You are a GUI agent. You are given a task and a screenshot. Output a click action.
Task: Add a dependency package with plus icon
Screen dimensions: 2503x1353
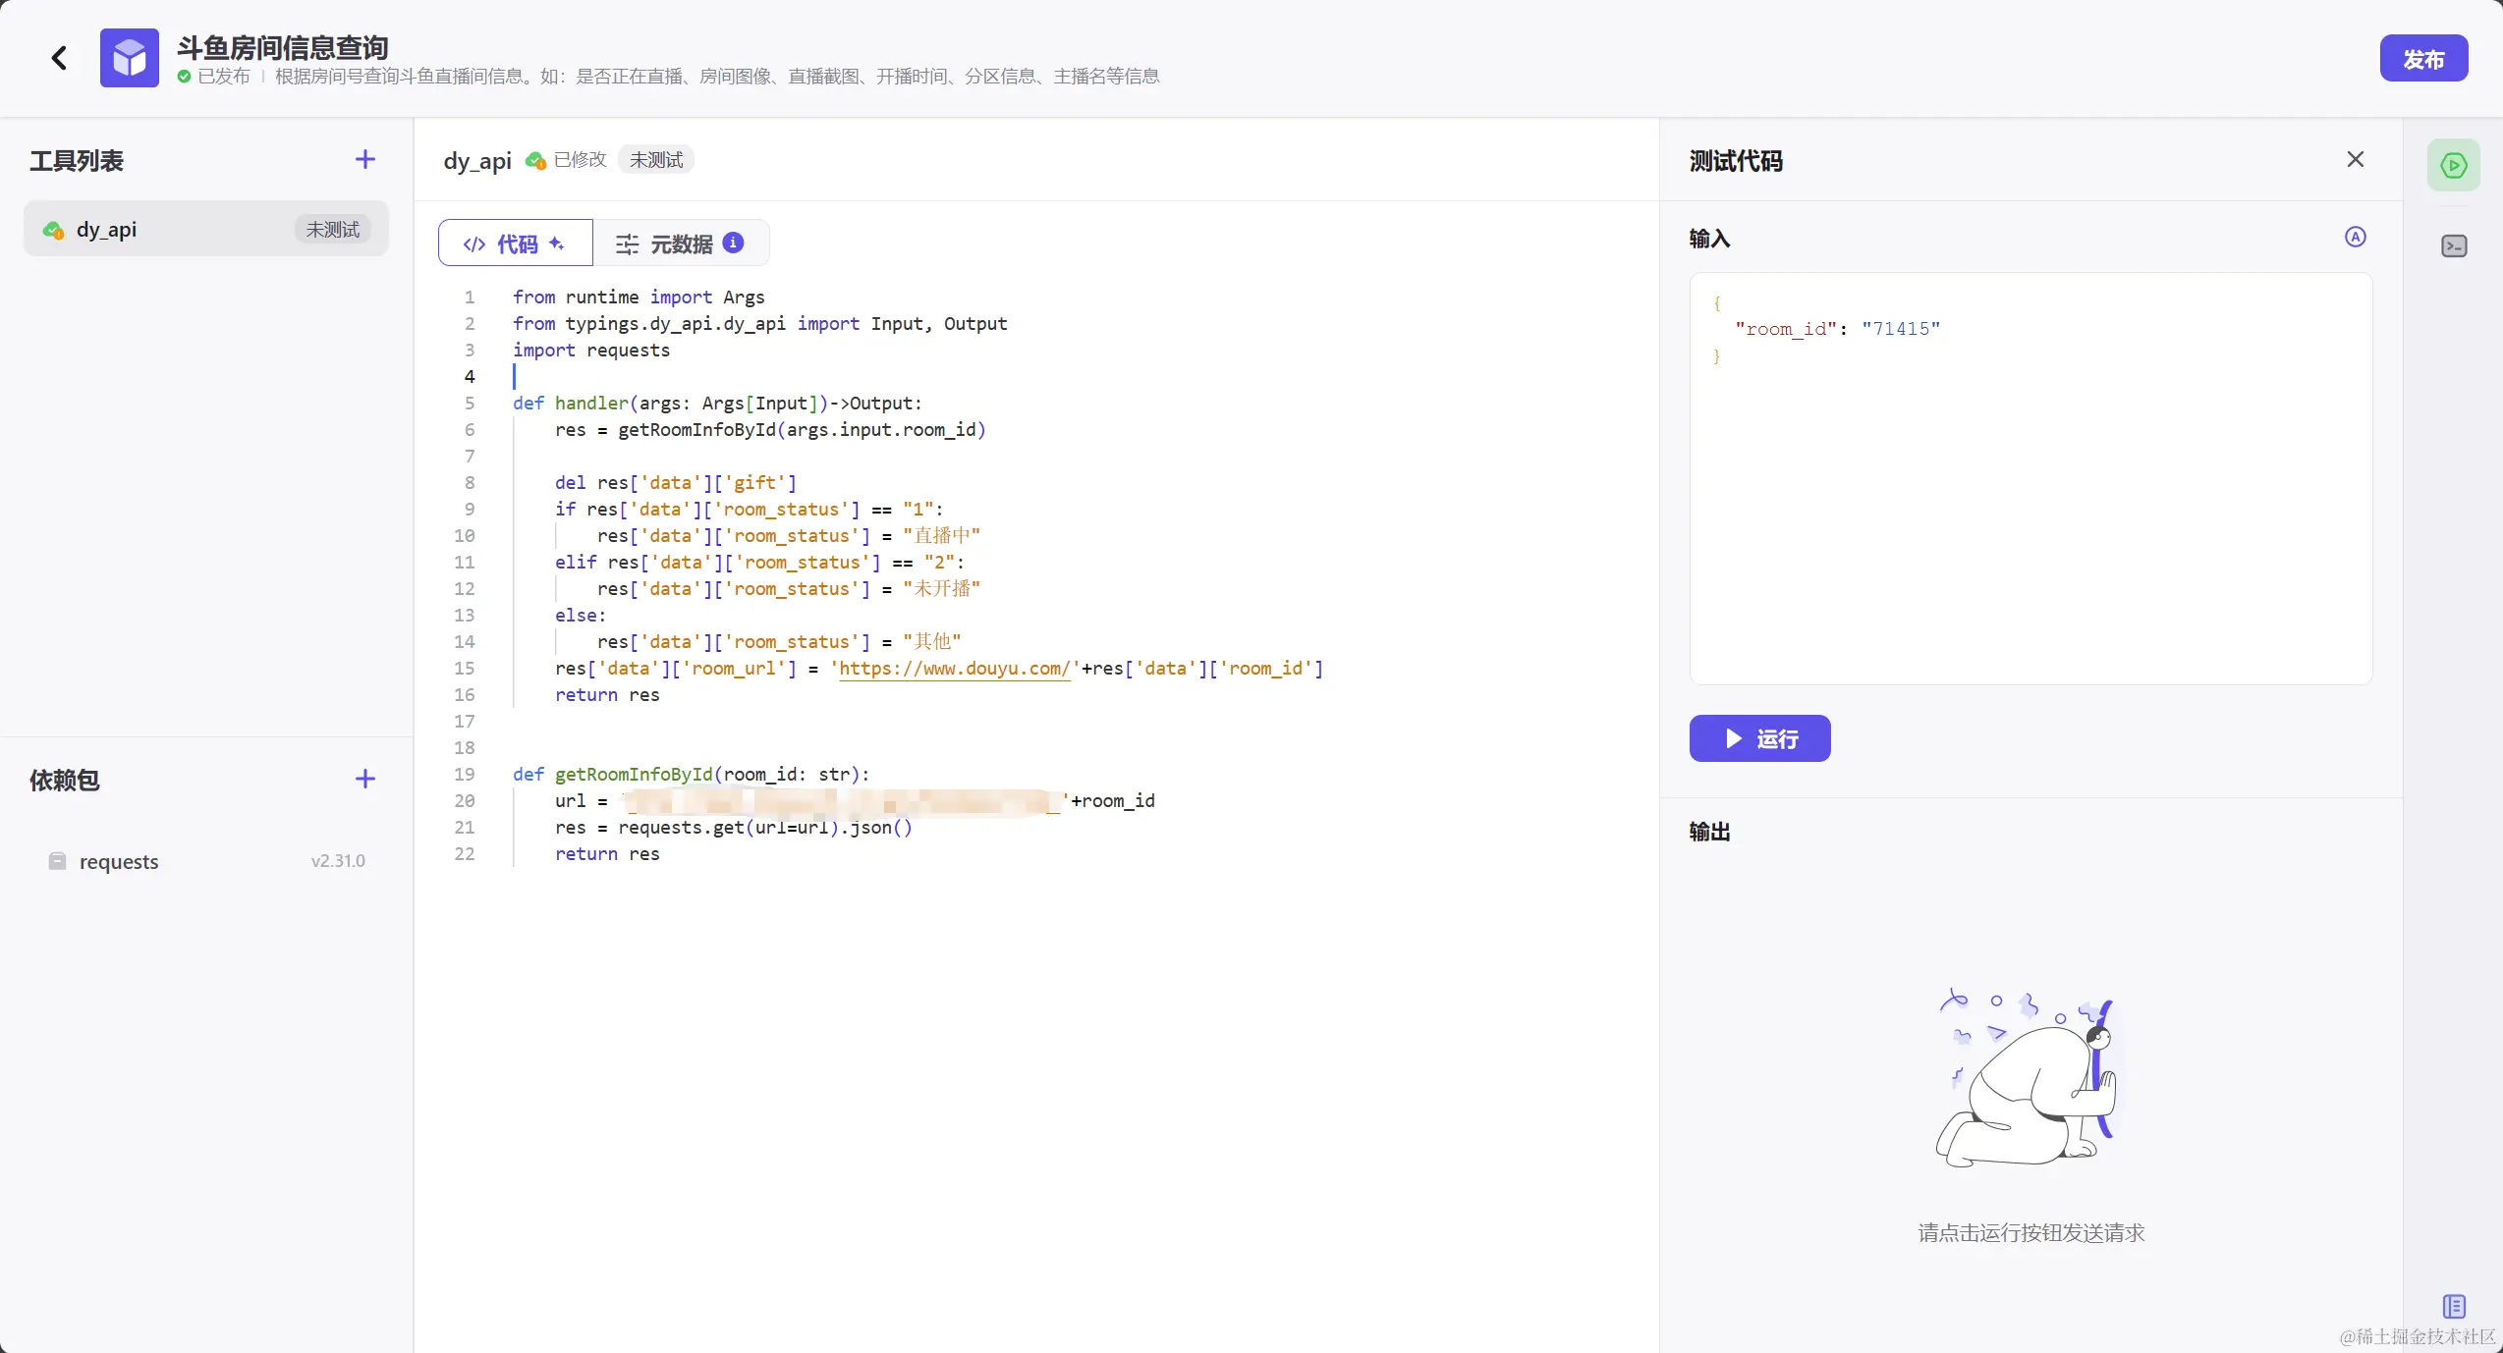point(364,779)
